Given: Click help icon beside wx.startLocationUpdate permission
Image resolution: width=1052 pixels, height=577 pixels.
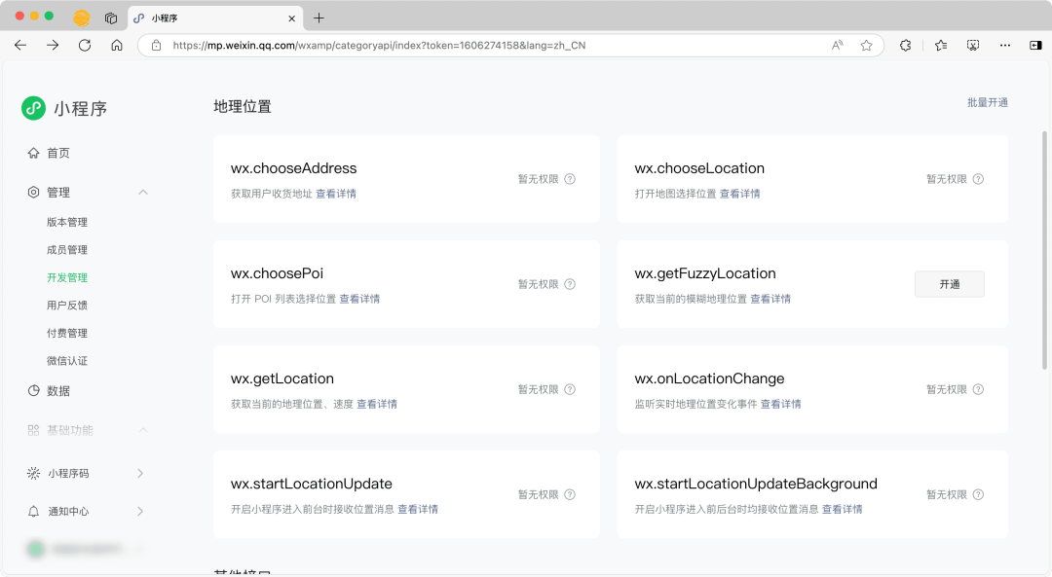Looking at the screenshot, I should (570, 494).
